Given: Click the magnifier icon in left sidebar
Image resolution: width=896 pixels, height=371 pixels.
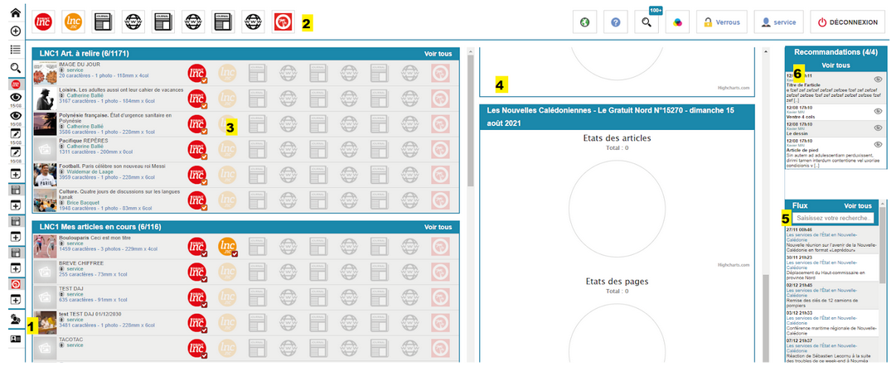Looking at the screenshot, I should tap(15, 68).
